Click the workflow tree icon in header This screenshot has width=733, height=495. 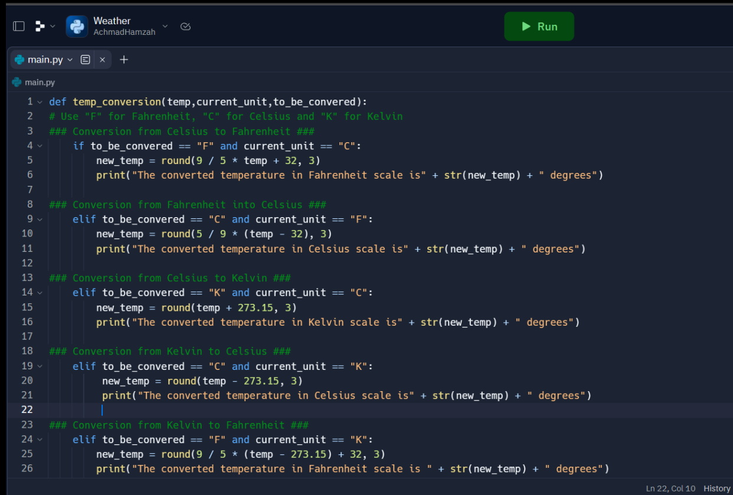point(40,26)
